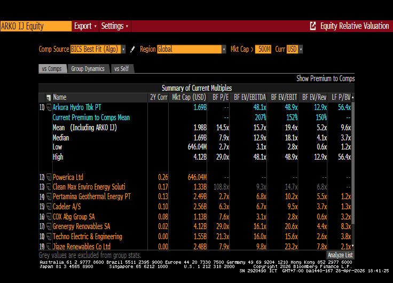Click the row icon beside Powerica Ltd
Screen dimensions: 393x283
tap(49, 177)
